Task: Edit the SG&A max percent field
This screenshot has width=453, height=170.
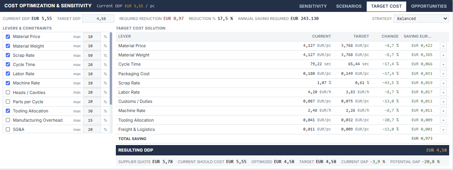Action: (x=92, y=129)
